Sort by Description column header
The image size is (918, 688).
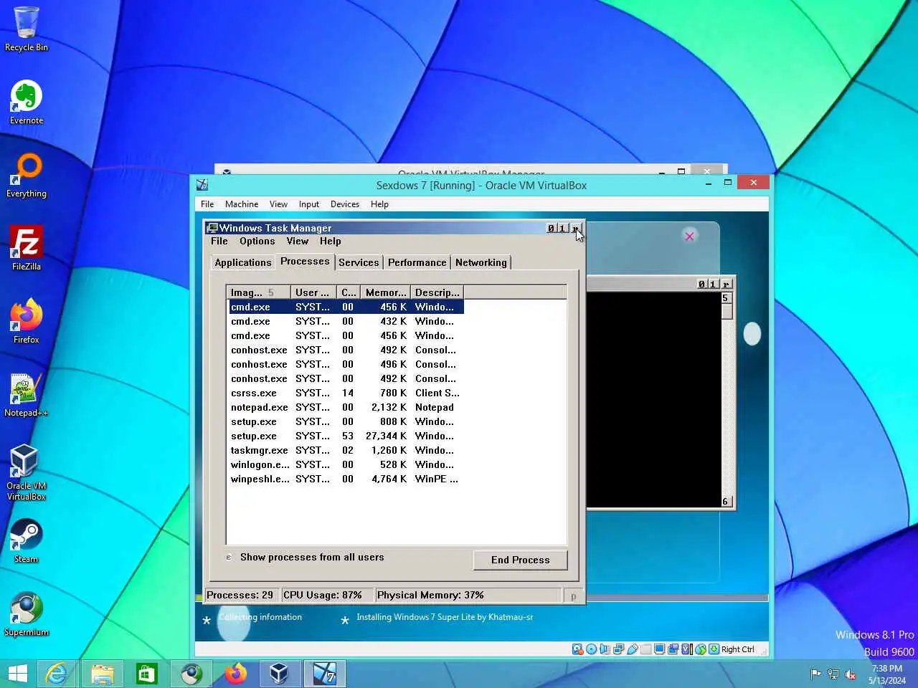click(x=437, y=292)
